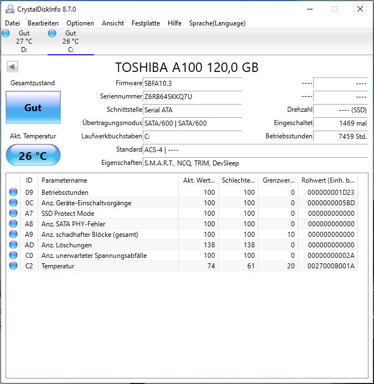The image size is (374, 384).
Task: Open the Festplatte menu
Action: point(146,23)
